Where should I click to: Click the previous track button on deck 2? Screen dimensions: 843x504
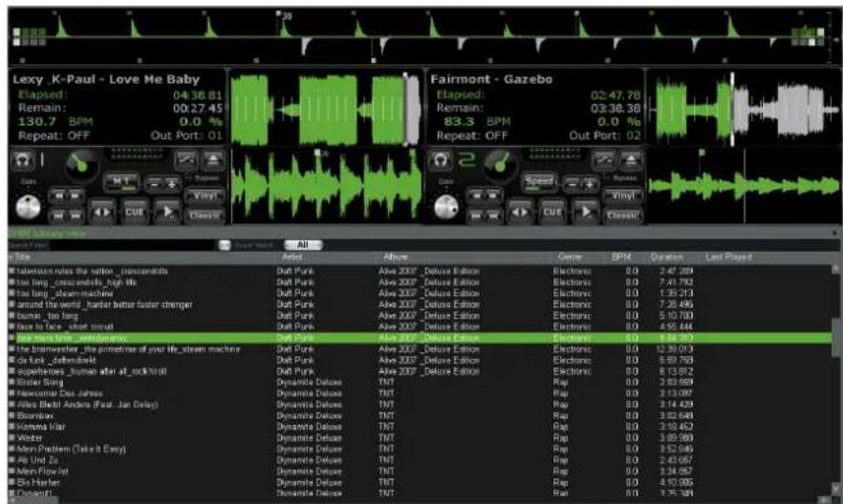click(x=476, y=215)
